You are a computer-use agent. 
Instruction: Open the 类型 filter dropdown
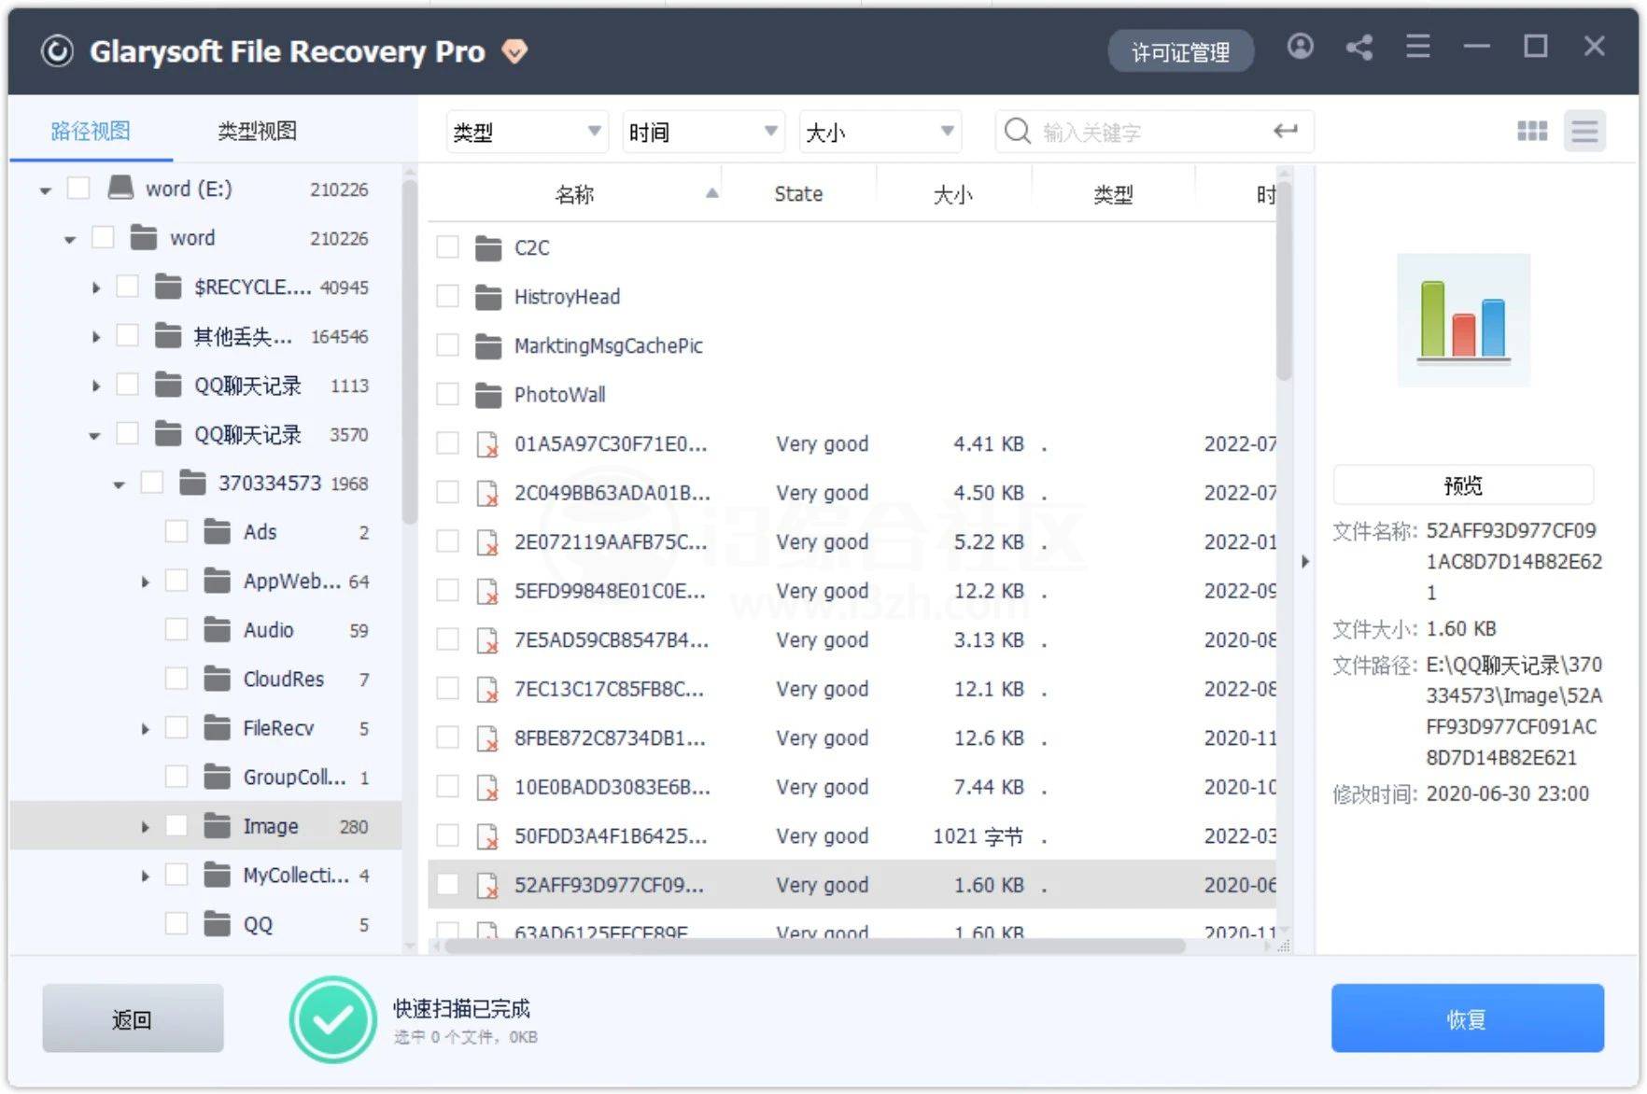tap(527, 132)
